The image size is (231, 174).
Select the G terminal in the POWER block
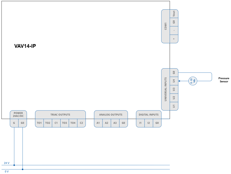(x=14, y=123)
